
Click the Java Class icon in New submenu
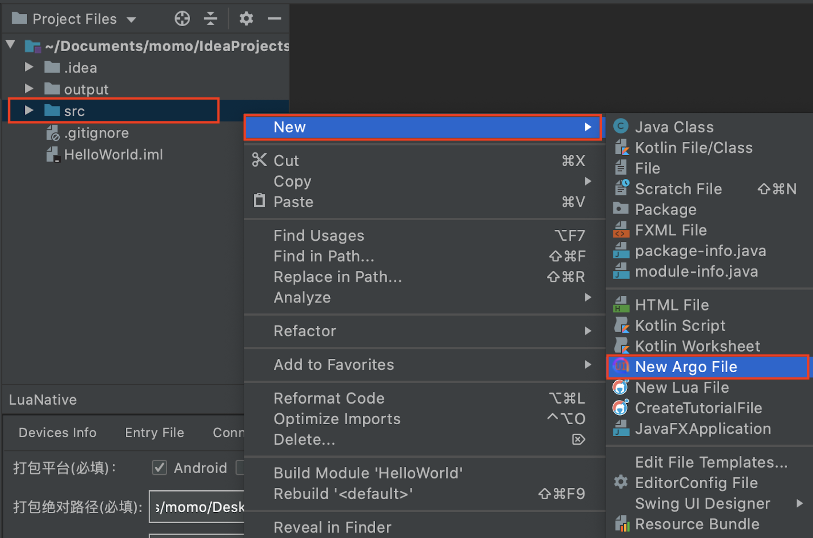(621, 127)
